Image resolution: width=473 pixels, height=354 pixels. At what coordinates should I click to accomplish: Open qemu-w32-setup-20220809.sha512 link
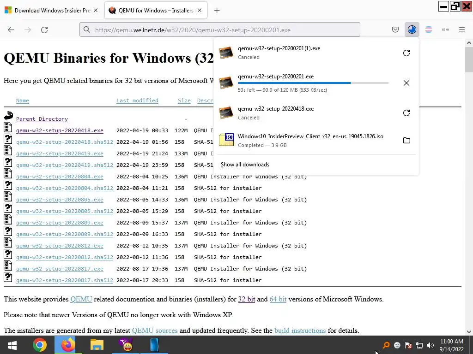pos(65,234)
